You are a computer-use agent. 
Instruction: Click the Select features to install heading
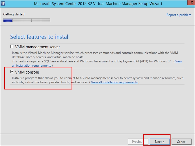pos(40,37)
